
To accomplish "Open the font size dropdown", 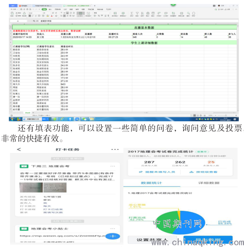I will click(x=47, y=13).
